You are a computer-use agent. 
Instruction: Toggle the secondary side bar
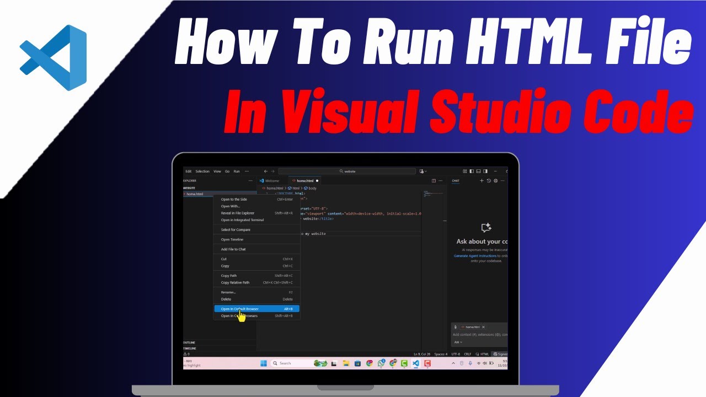(485, 171)
